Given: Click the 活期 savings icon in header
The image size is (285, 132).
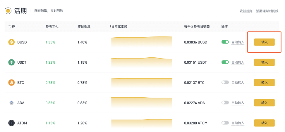Looking at the screenshot, I should coord(8,11).
